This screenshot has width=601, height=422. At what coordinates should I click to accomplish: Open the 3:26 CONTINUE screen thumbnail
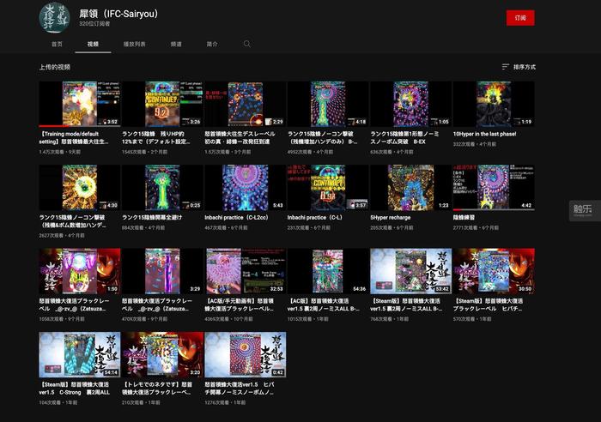pos(162,104)
